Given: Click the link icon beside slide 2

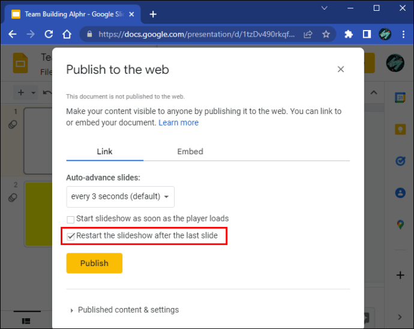Looking at the screenshot, I should [13, 198].
